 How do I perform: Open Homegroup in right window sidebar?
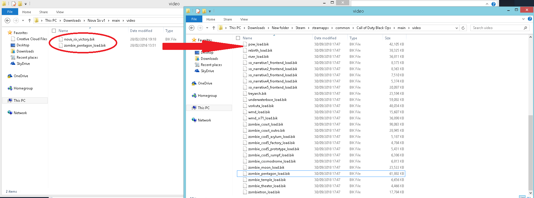pyautogui.click(x=207, y=96)
